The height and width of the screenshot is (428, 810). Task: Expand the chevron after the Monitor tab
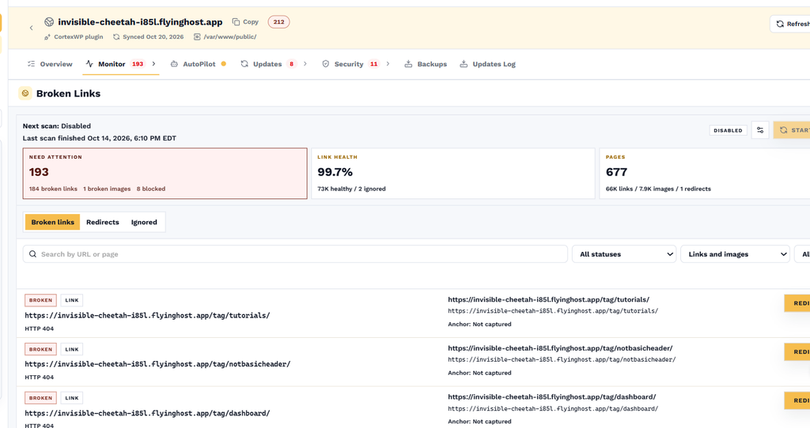[x=153, y=64]
